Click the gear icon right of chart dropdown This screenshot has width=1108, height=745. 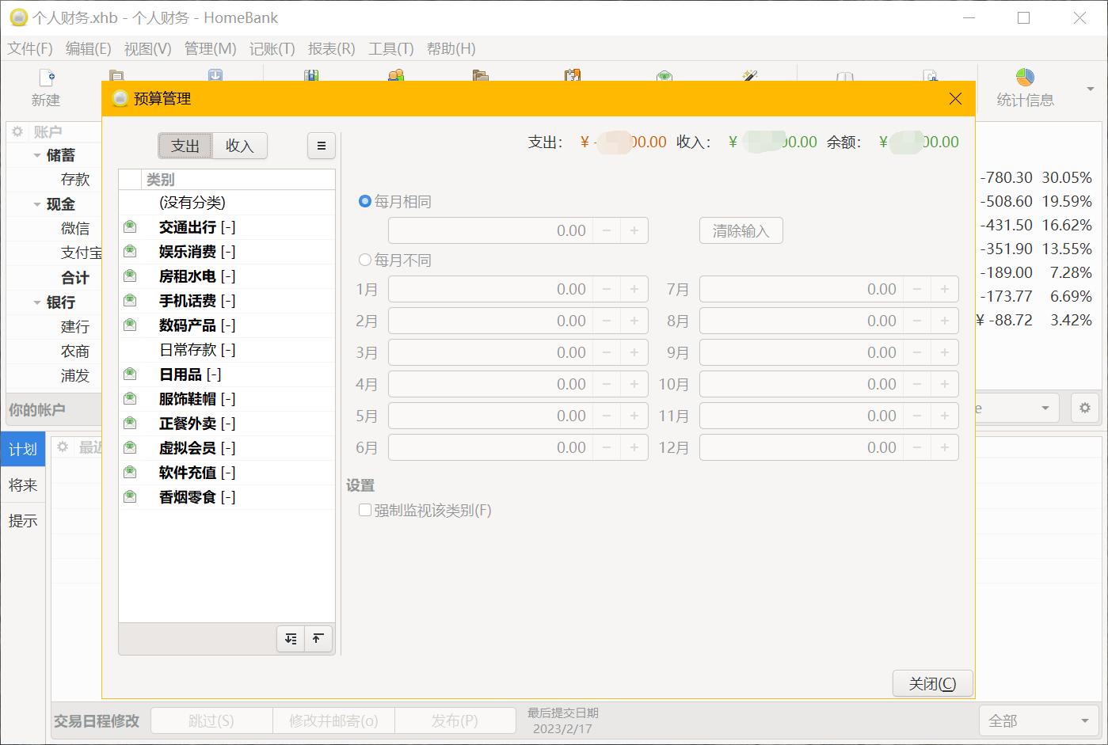point(1084,409)
